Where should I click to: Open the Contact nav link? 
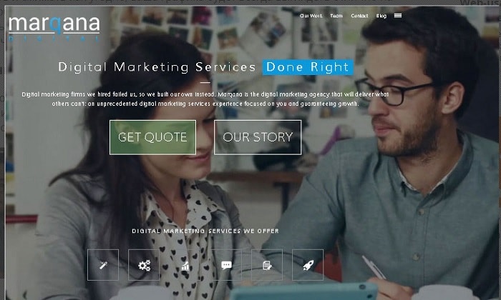tap(359, 16)
